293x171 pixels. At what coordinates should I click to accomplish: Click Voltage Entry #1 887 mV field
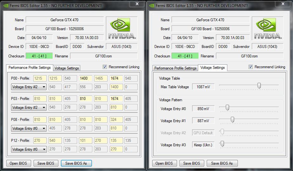click(x=203, y=121)
